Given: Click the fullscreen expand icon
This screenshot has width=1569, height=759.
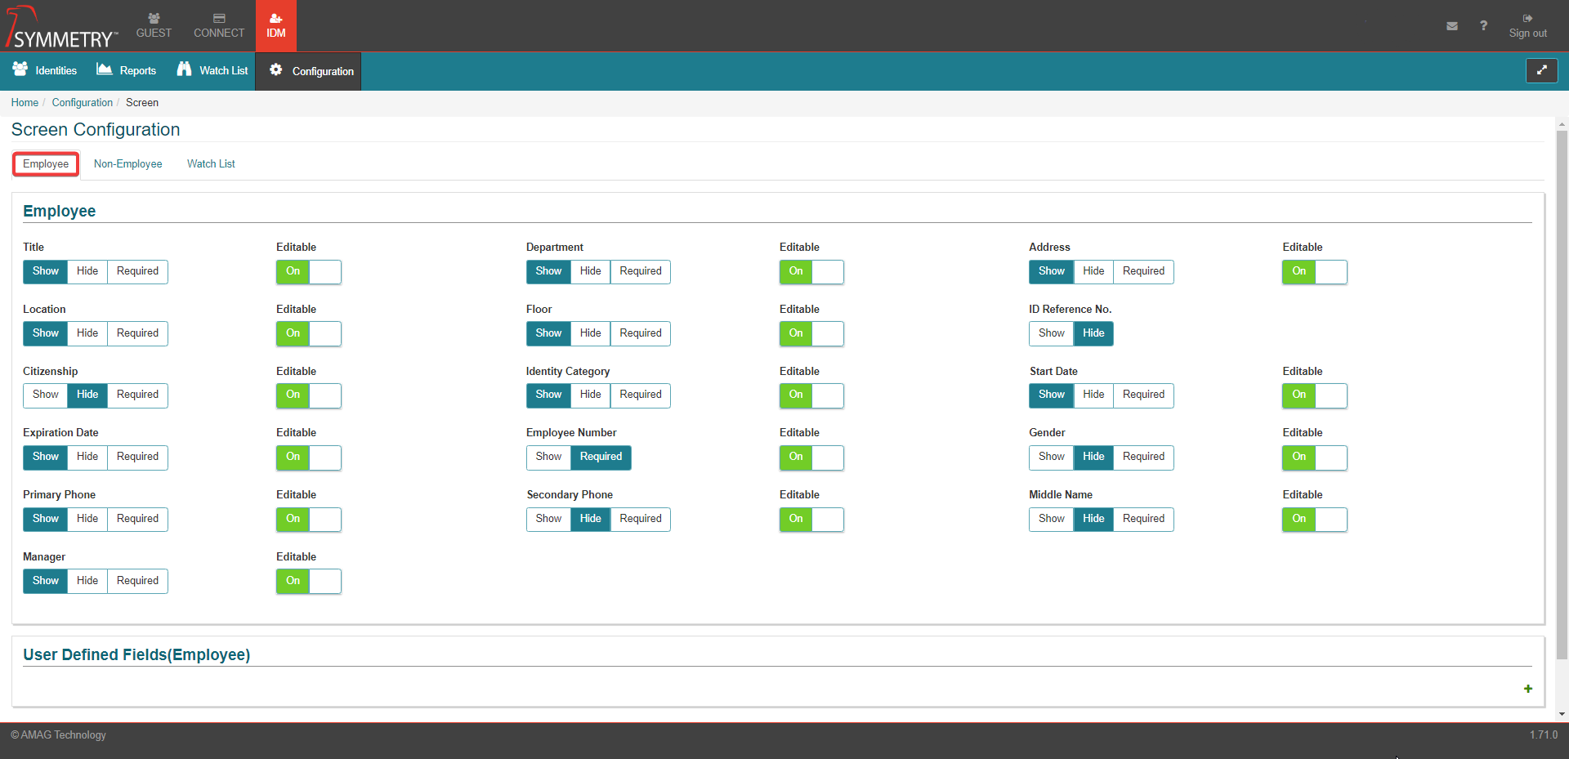Looking at the screenshot, I should (1541, 70).
